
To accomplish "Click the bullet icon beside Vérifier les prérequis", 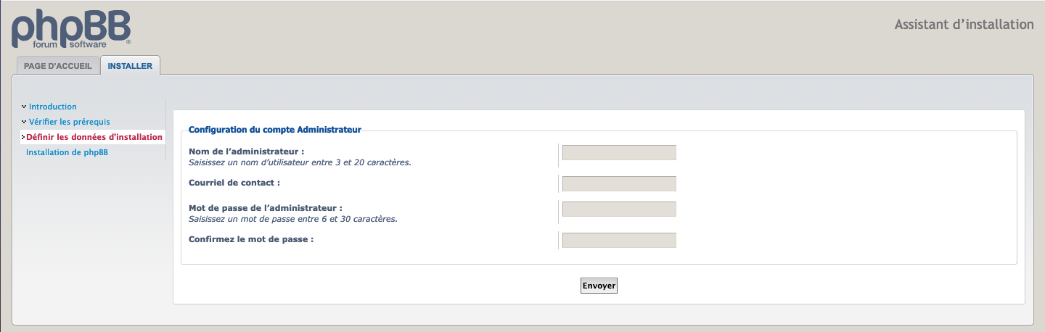I will pos(24,122).
